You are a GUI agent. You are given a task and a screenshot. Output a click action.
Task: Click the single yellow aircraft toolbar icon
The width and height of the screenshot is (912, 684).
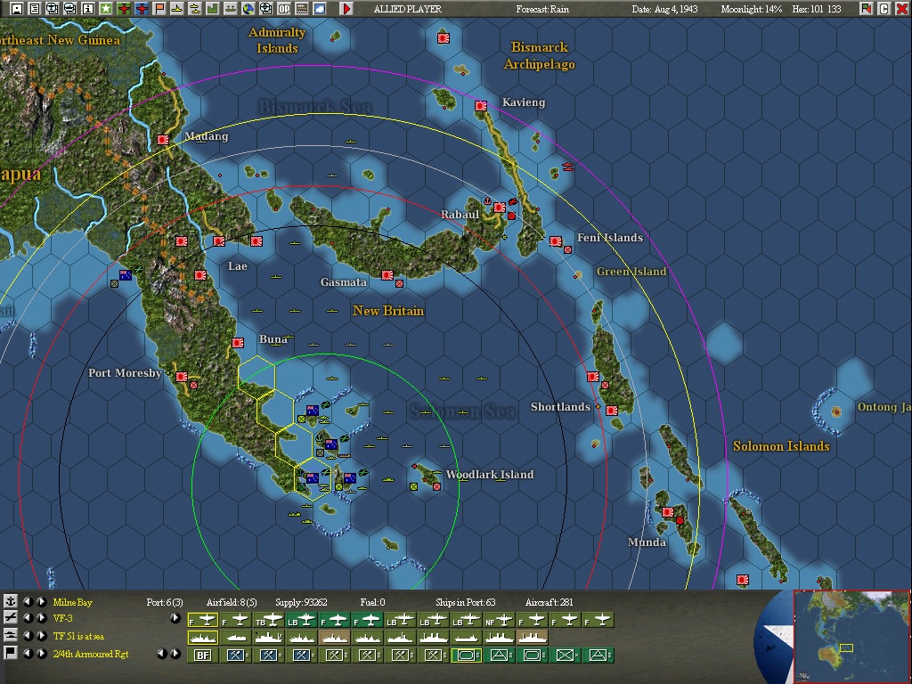(177, 9)
